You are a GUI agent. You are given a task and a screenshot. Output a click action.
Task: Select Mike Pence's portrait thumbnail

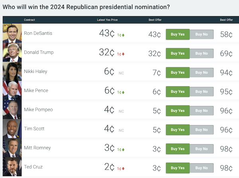tap(12, 91)
